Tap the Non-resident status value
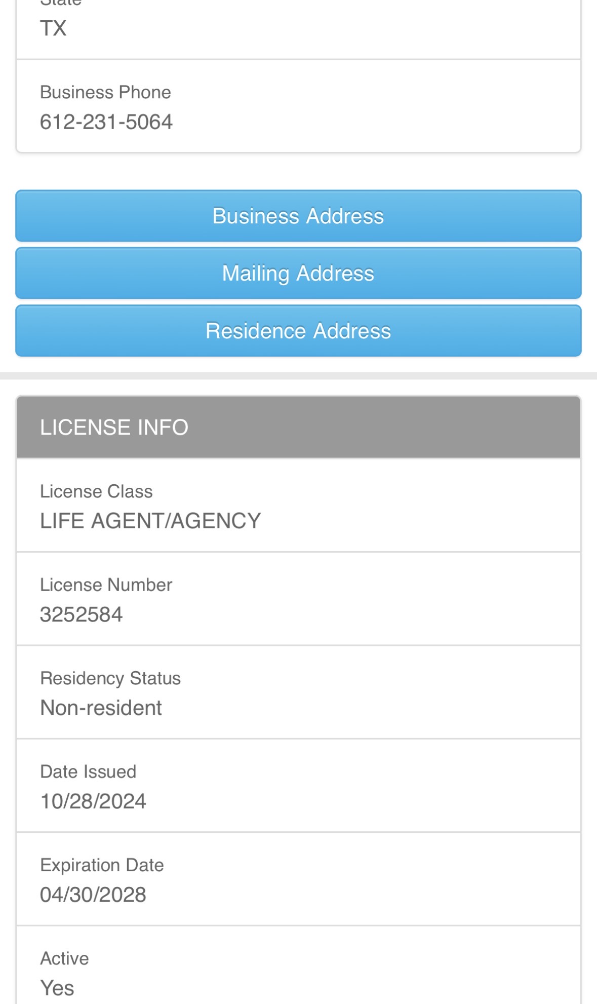The width and height of the screenshot is (597, 1004). coord(101,708)
